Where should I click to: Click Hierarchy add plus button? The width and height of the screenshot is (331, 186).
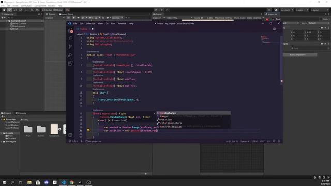coord(3,18)
